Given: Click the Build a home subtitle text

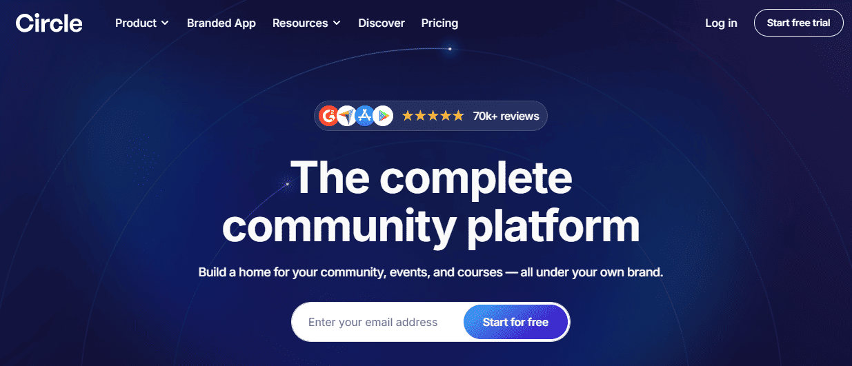Looking at the screenshot, I should [430, 272].
